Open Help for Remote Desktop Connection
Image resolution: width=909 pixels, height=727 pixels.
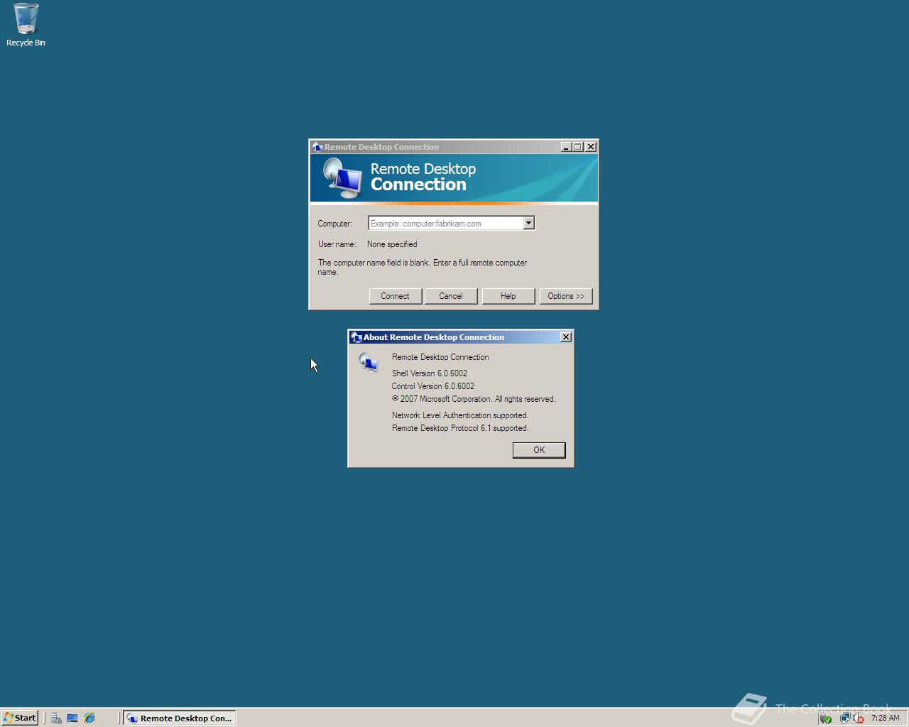tap(508, 296)
